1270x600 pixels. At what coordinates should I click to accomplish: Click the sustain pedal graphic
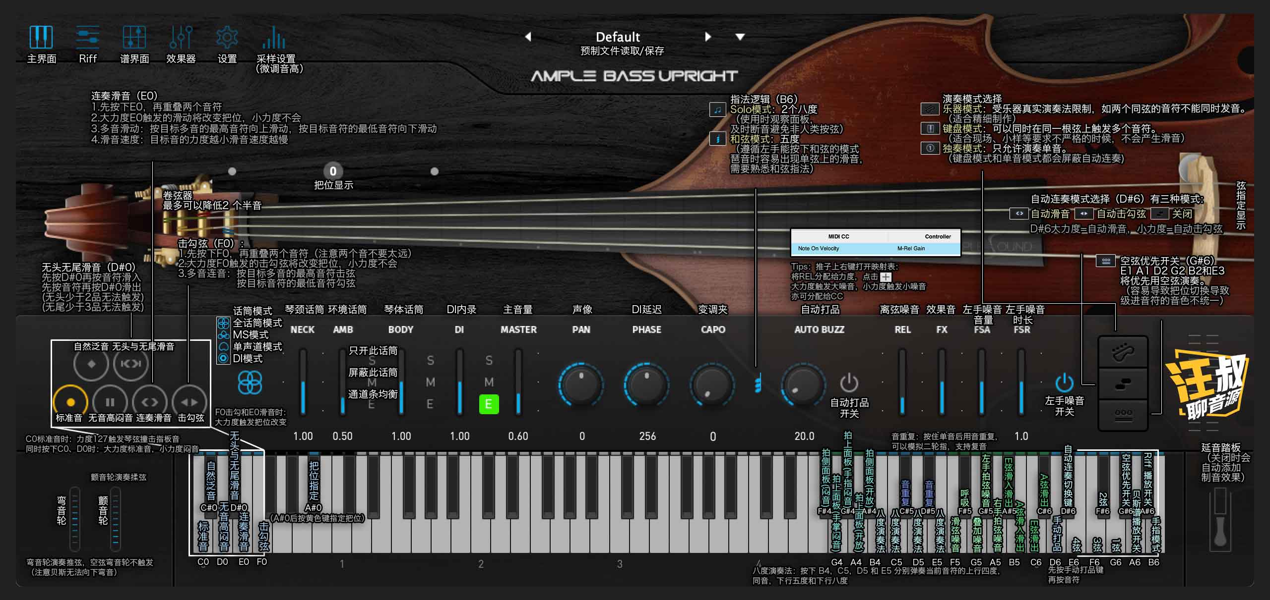(1220, 519)
